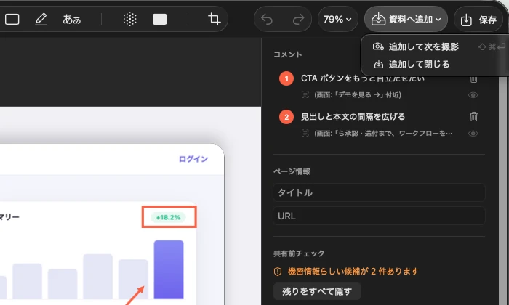Image resolution: width=509 pixels, height=305 pixels.
Task: Click the orange number 1 comment badge
Action: (286, 78)
